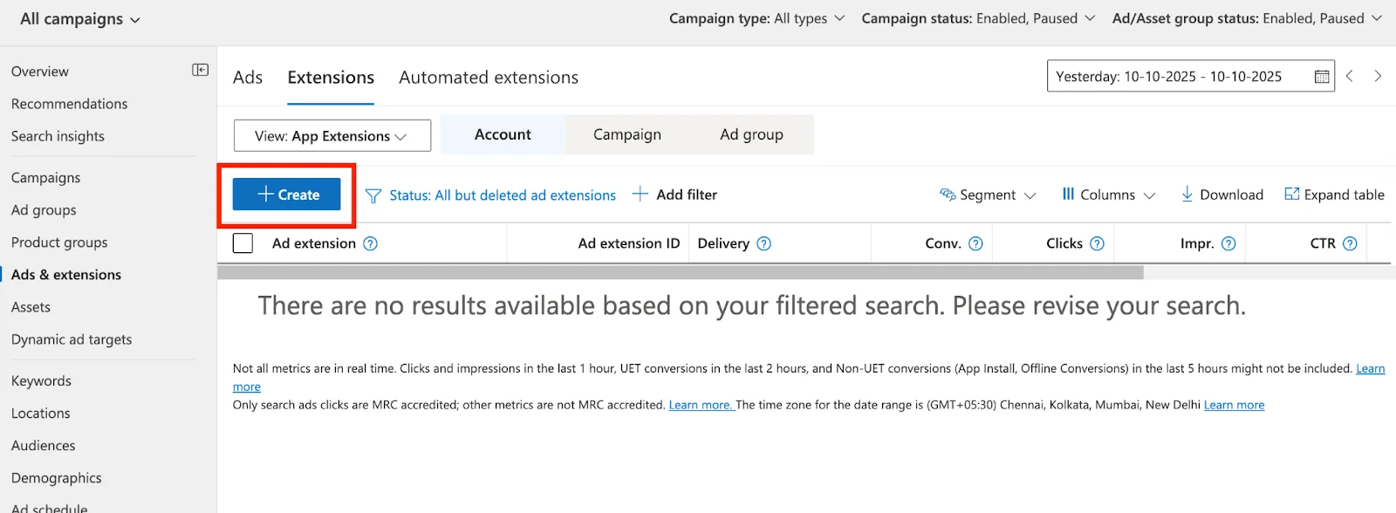1396x513 pixels.
Task: Go to Keywords in sidebar
Action: click(x=41, y=381)
